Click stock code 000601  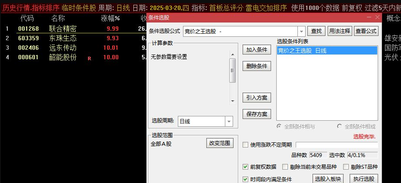28,57
